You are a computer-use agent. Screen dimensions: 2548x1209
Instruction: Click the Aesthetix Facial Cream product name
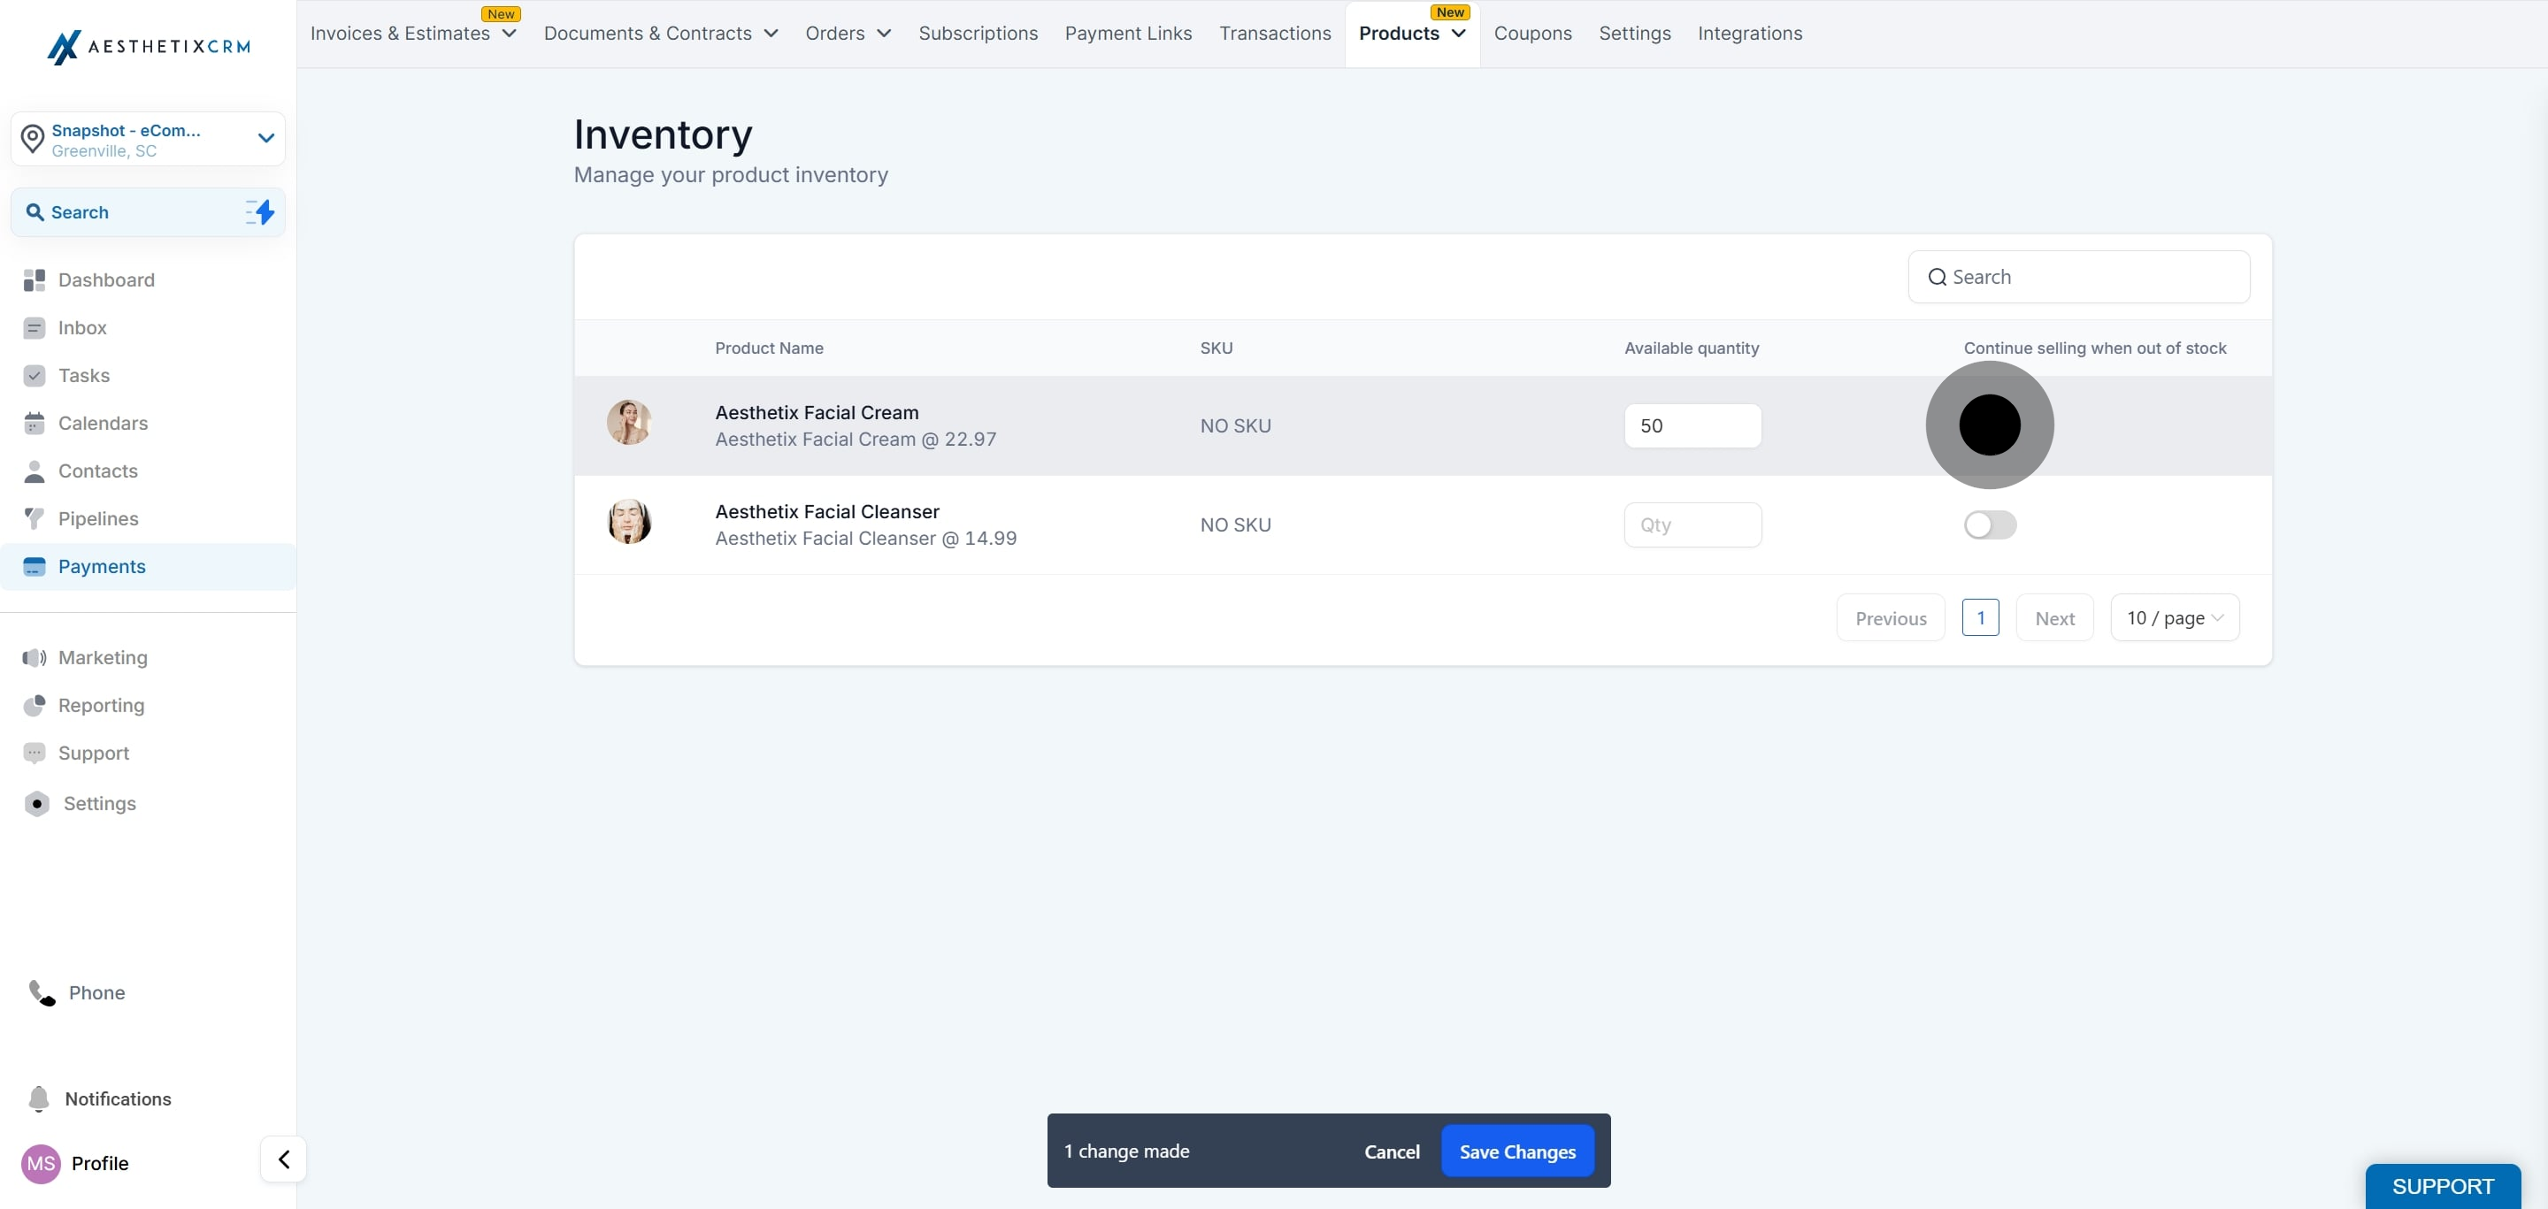tap(817, 412)
